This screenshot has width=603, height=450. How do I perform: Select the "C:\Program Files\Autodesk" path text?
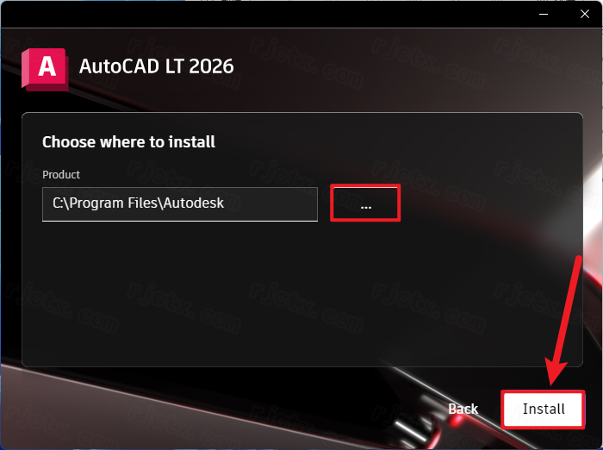(x=138, y=203)
